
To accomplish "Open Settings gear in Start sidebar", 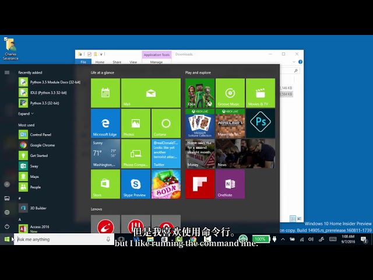I will [7, 212].
